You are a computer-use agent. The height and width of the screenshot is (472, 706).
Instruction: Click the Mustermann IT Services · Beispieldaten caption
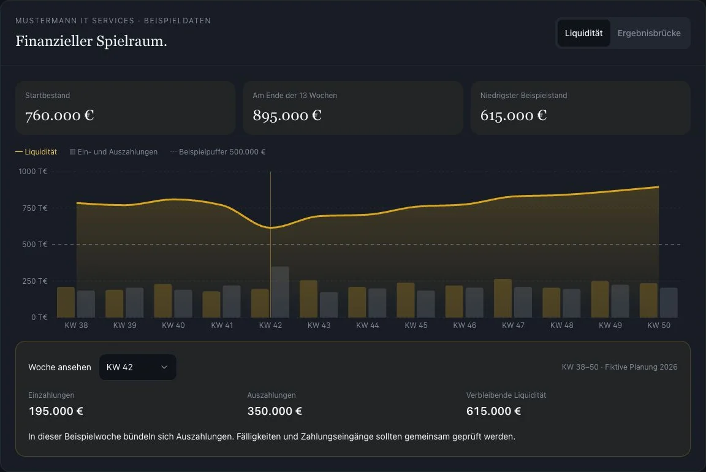tap(113, 21)
